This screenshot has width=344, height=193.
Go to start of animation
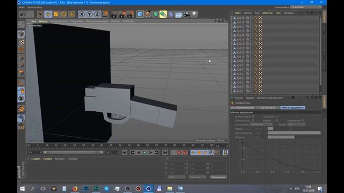coord(124,152)
